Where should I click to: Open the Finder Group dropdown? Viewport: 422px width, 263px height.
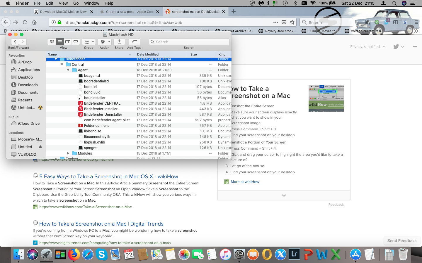tap(89, 42)
